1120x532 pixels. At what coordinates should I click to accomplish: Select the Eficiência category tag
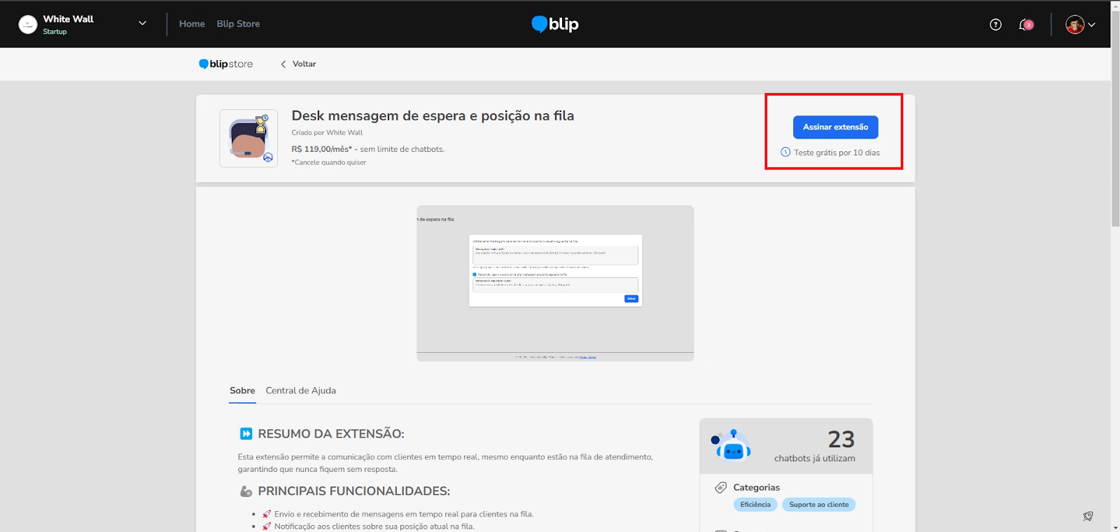point(755,505)
